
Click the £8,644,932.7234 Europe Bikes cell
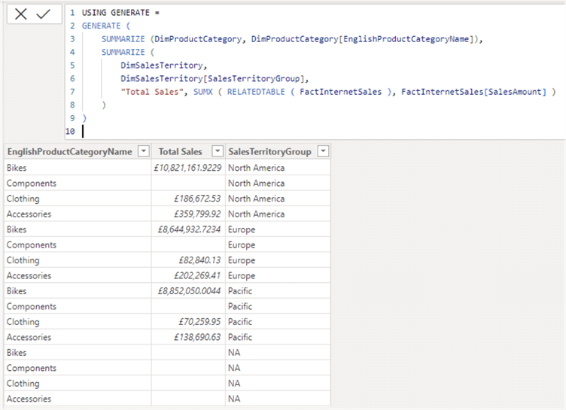tap(189, 229)
